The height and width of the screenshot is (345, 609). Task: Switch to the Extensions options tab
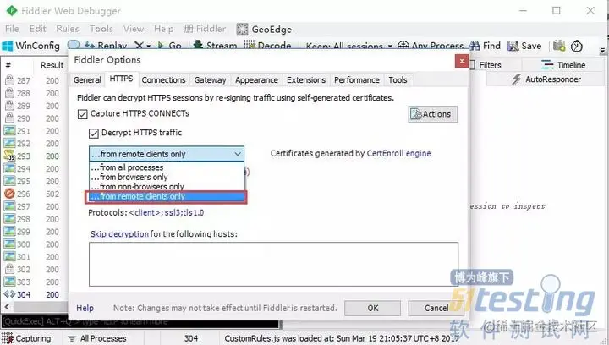pyautogui.click(x=306, y=80)
